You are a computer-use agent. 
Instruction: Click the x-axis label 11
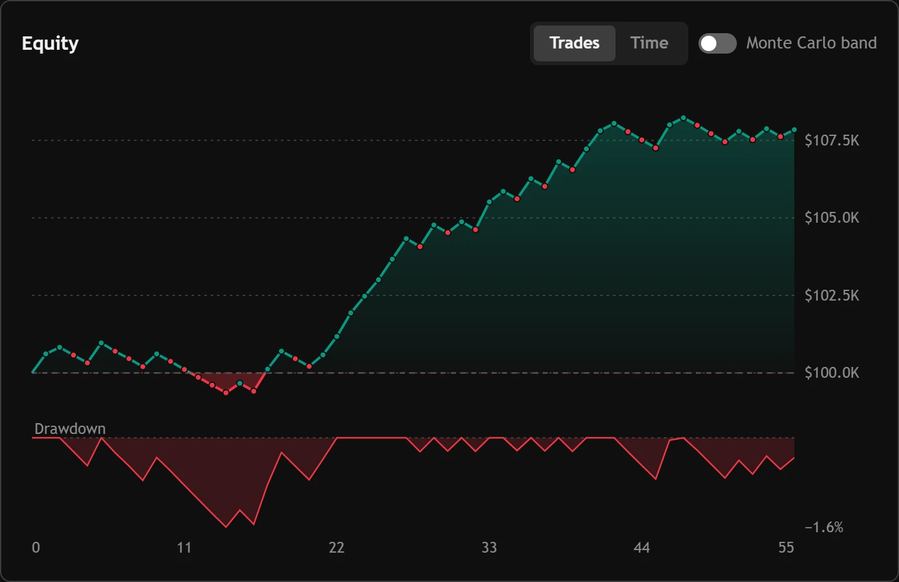(x=184, y=548)
